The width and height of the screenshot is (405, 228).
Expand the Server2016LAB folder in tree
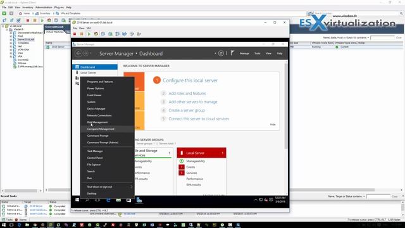click(x=11, y=39)
